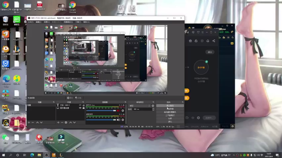
Task: Move the scene up with the Scenes panel arrow
Action: tap(37, 123)
